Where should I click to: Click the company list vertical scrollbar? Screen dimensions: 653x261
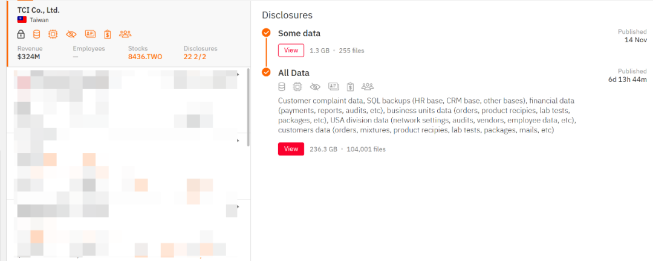(x=249, y=108)
